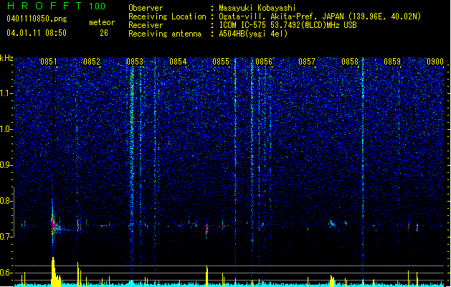Screen dimensions: 451x287
Task: Click the 0.6 kHz axis label
Action: [6, 273]
